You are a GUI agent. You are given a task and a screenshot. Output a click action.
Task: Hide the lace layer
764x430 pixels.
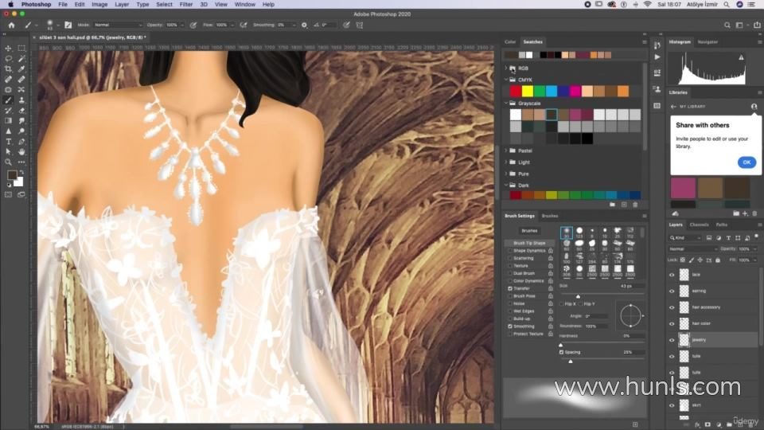pyautogui.click(x=672, y=274)
